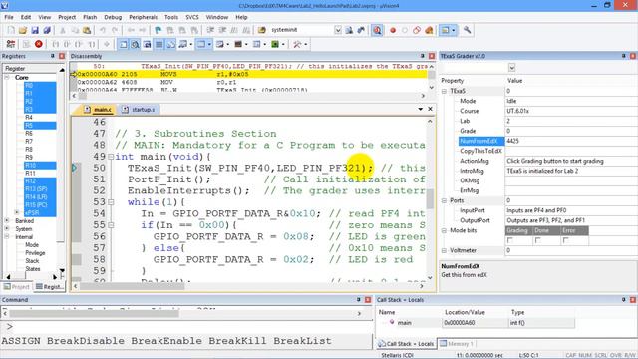Open the Peripherals menu
The height and width of the screenshot is (359, 638).
[143, 17]
